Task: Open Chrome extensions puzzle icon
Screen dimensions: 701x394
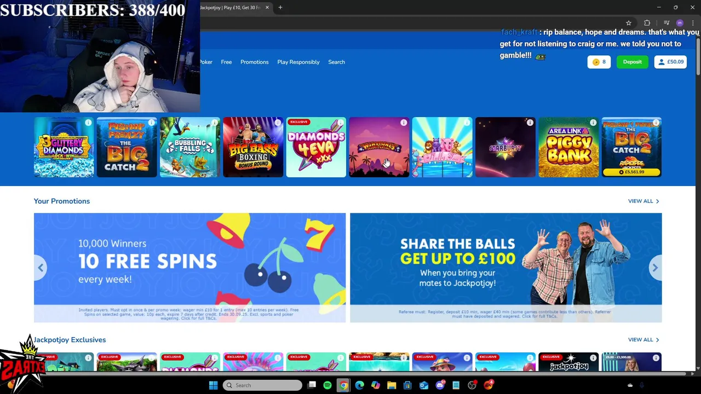Action: coord(647,23)
